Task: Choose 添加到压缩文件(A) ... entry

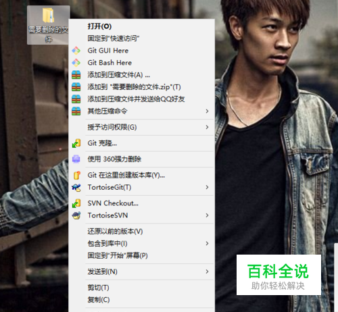Action: coord(142,75)
